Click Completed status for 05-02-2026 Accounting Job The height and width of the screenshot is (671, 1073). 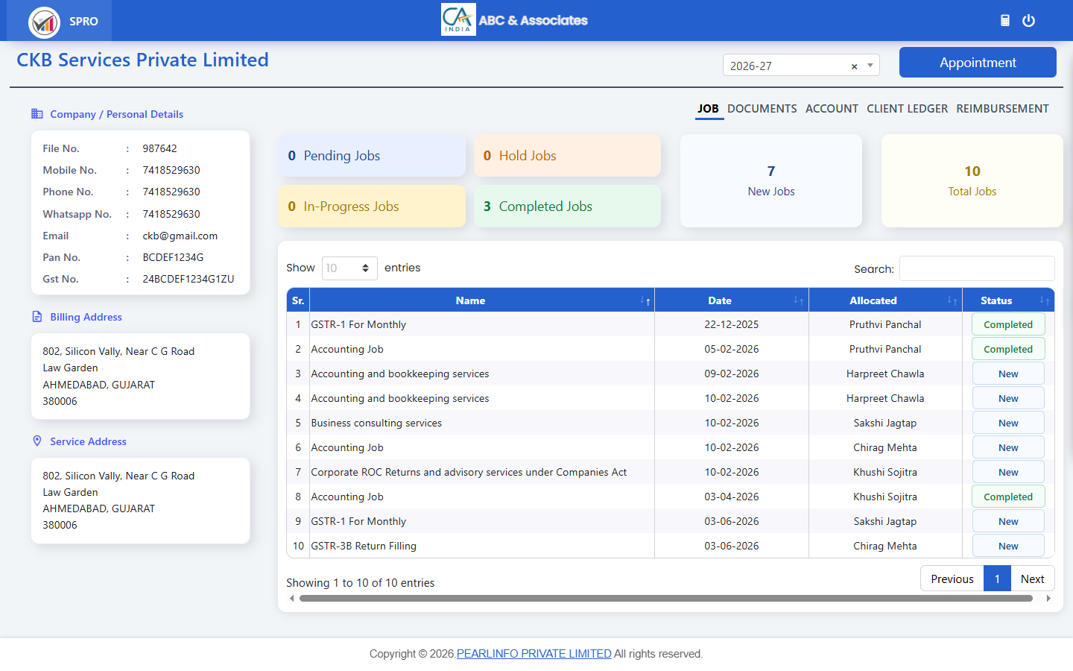point(1008,349)
